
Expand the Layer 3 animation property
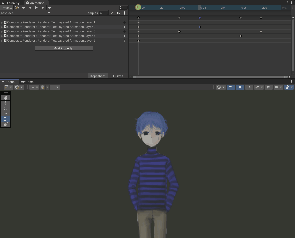click(2, 31)
